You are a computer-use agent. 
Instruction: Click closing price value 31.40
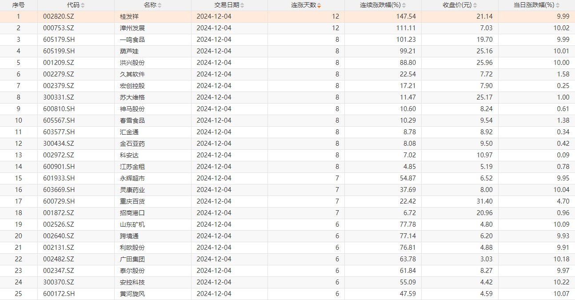[x=484, y=201]
